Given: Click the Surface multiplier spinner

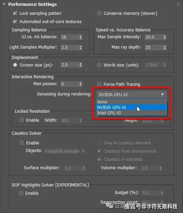Looking at the screenshot, I should point(83,168).
